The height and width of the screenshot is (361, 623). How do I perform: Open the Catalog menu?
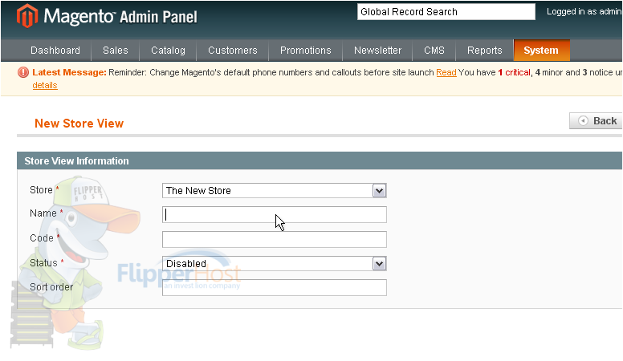[x=168, y=51]
